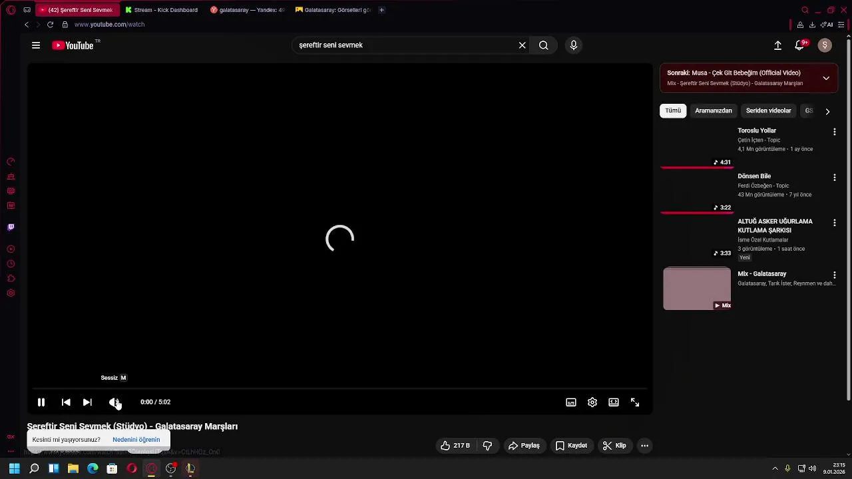Show hidden system tray icons
Screen dimensions: 852x479
(775, 468)
